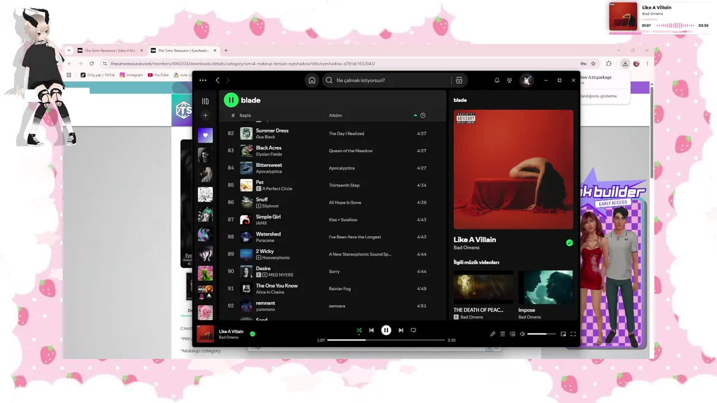Toggle repeat mode
This screenshot has width=717, height=403.
413,330
